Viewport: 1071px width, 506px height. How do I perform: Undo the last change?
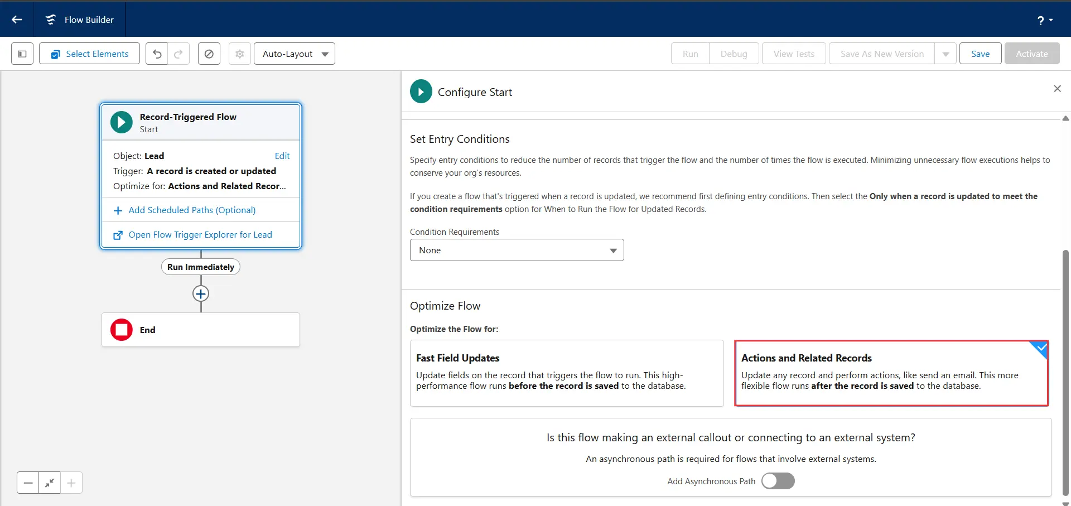(x=157, y=54)
